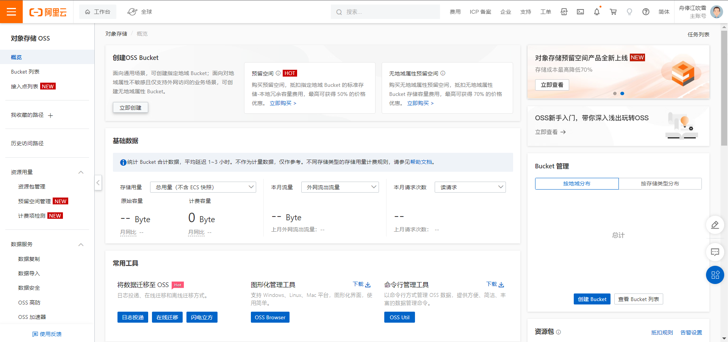728x342 pixels.
Task: Open the help question mark icon
Action: (x=646, y=12)
